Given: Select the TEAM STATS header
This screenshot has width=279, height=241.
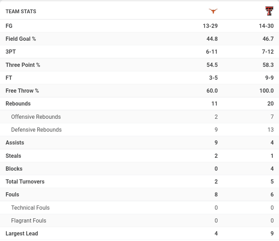Looking at the screenshot, I should point(21,11).
